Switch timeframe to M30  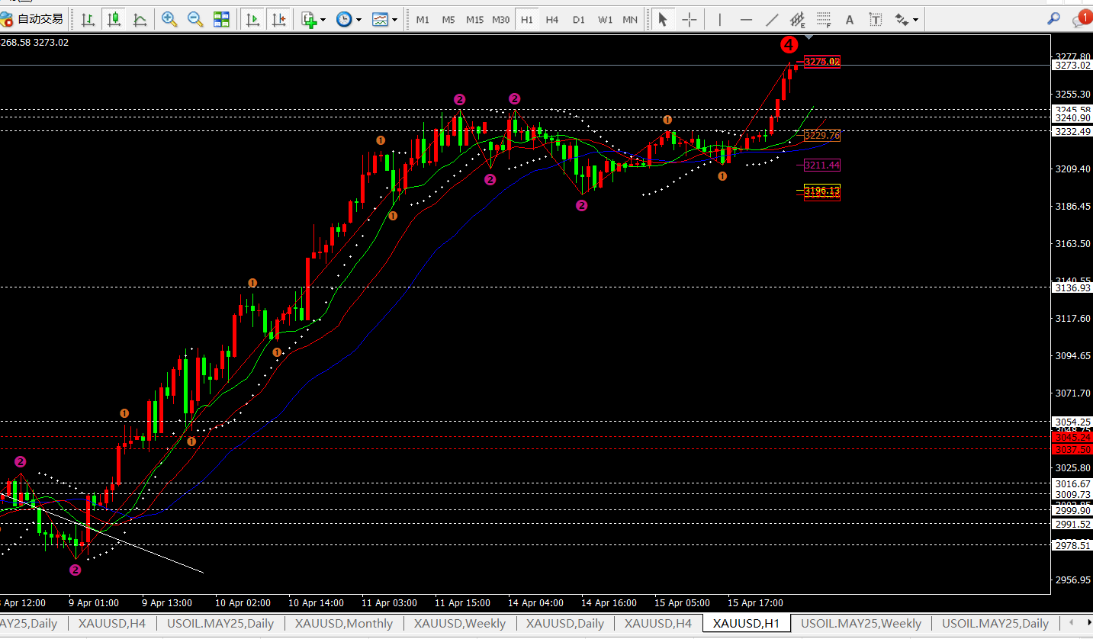click(x=501, y=19)
